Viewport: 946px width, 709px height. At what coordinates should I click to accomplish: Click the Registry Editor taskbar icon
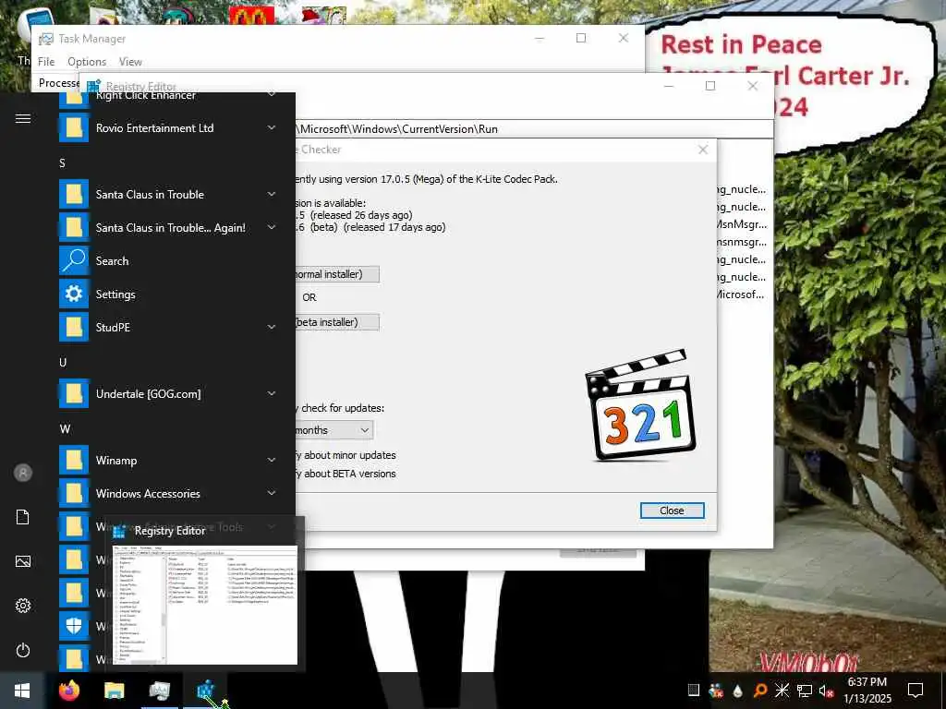click(x=206, y=691)
